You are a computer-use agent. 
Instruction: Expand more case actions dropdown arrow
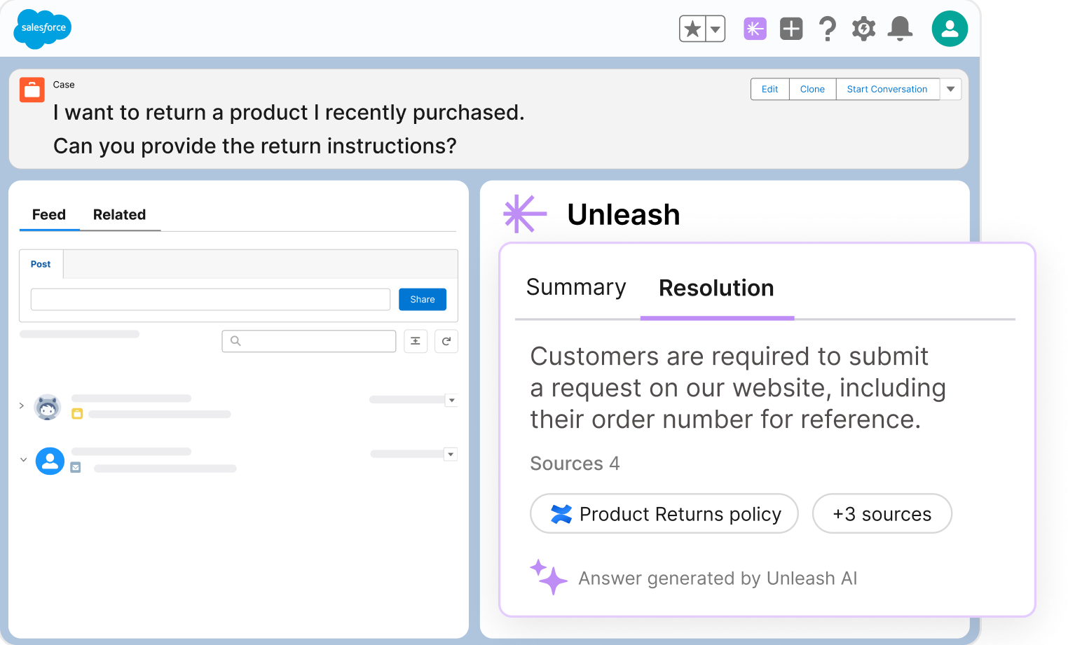coord(951,89)
